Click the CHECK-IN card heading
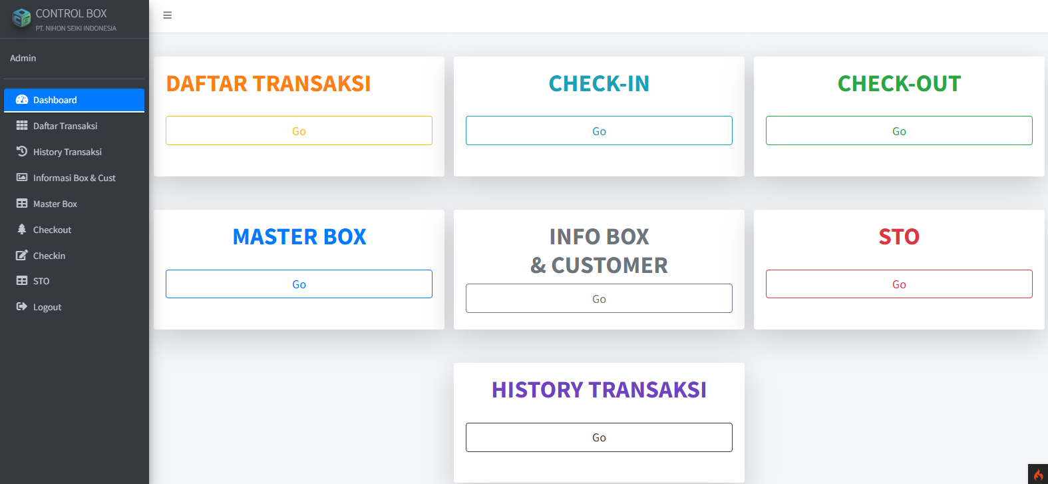This screenshot has height=484, width=1048. [599, 84]
